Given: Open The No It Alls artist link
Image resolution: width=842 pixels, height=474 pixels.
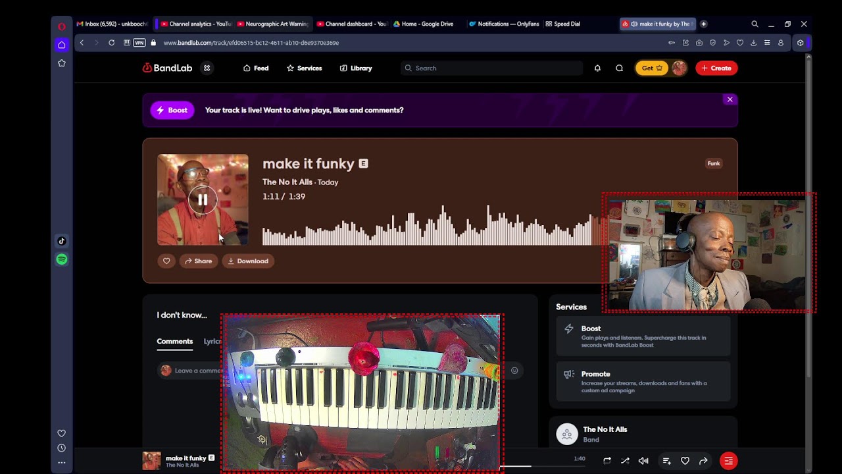Looking at the screenshot, I should [287, 182].
